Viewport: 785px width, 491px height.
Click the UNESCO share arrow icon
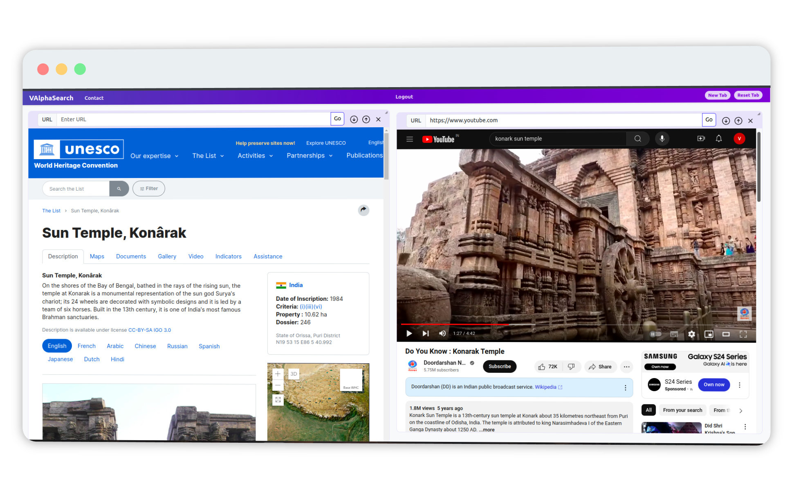[363, 210]
